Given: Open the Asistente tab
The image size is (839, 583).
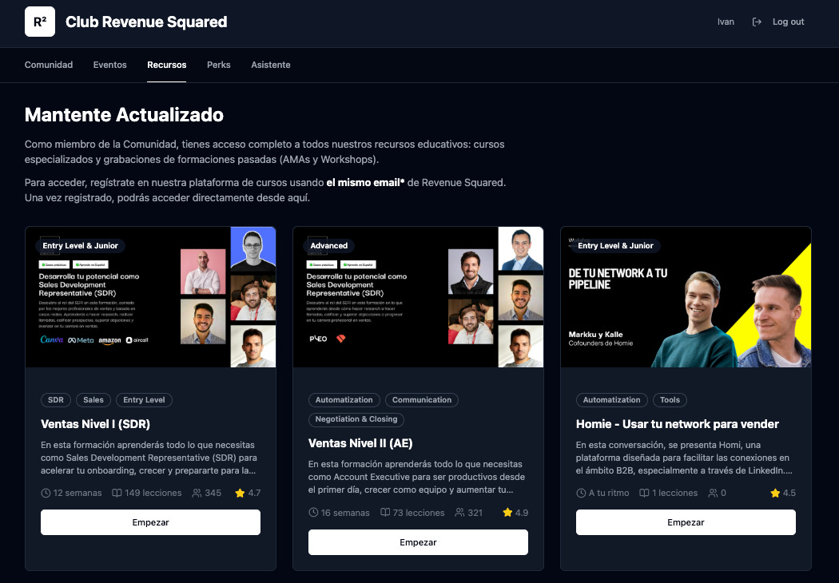Looking at the screenshot, I should pos(271,65).
